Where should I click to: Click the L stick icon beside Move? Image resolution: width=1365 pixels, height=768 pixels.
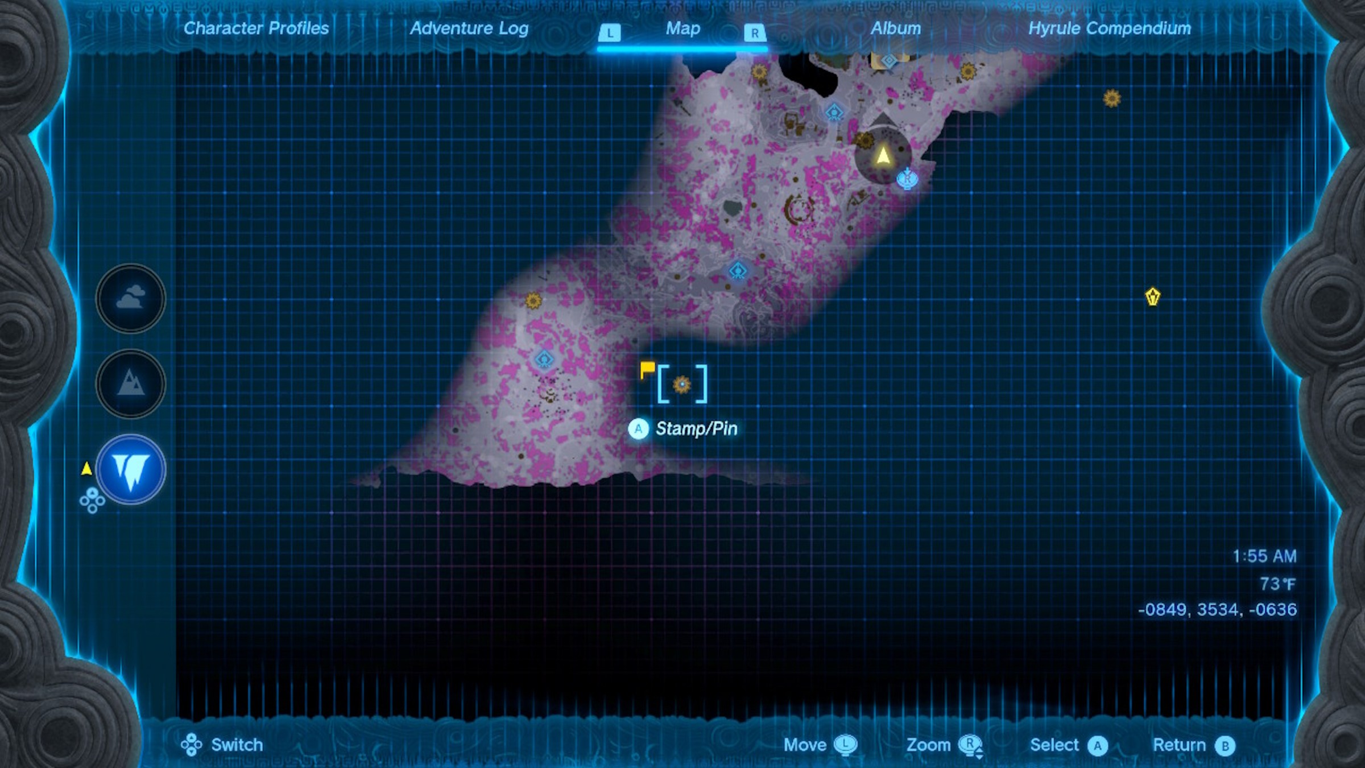845,745
